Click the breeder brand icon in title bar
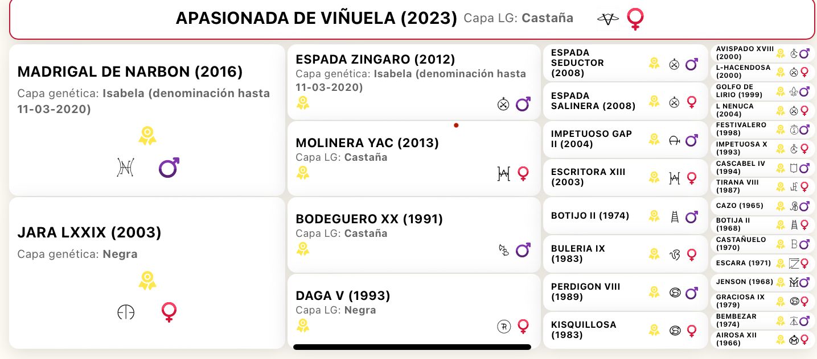This screenshot has height=359, width=817. 607,19
